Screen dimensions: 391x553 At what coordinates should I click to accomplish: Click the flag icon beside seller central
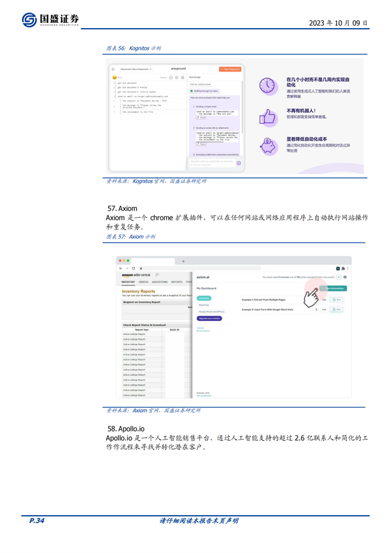point(157,275)
